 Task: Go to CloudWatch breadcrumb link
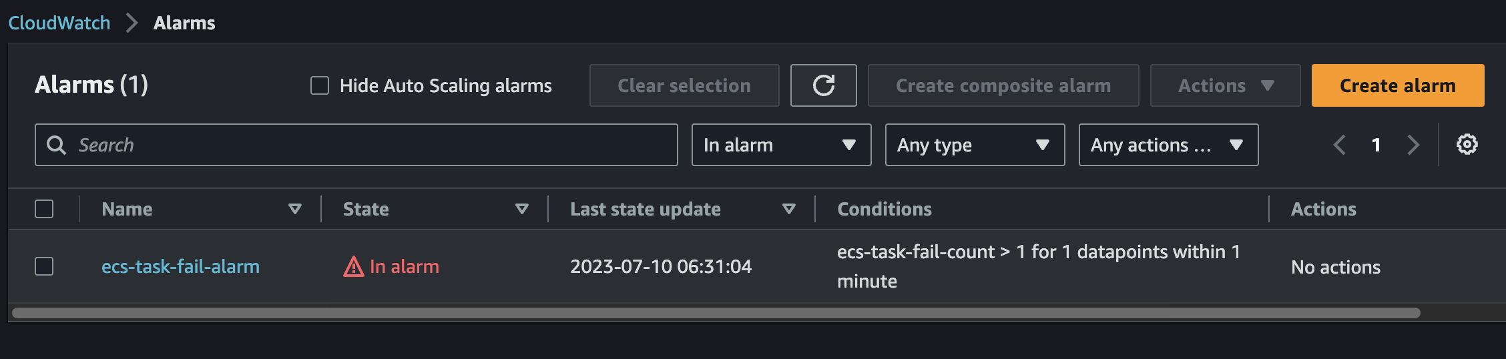click(x=59, y=23)
